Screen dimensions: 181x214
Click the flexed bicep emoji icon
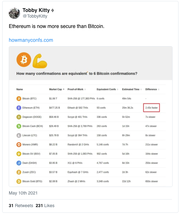click(x=40, y=61)
